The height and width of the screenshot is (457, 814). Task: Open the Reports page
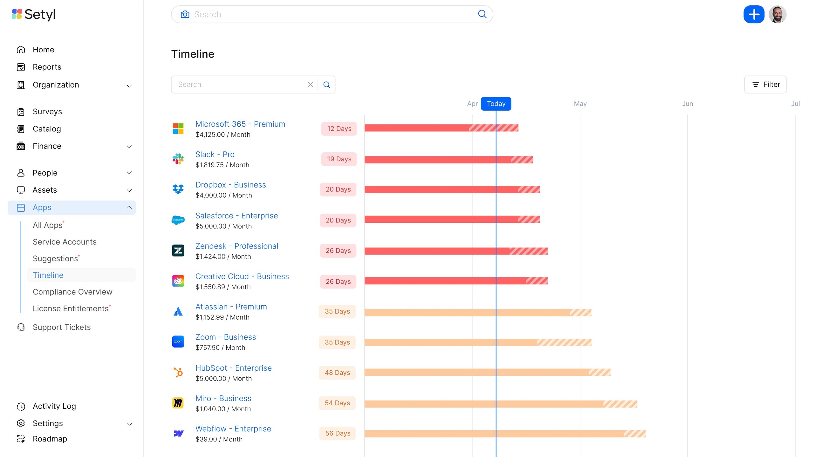(47, 67)
